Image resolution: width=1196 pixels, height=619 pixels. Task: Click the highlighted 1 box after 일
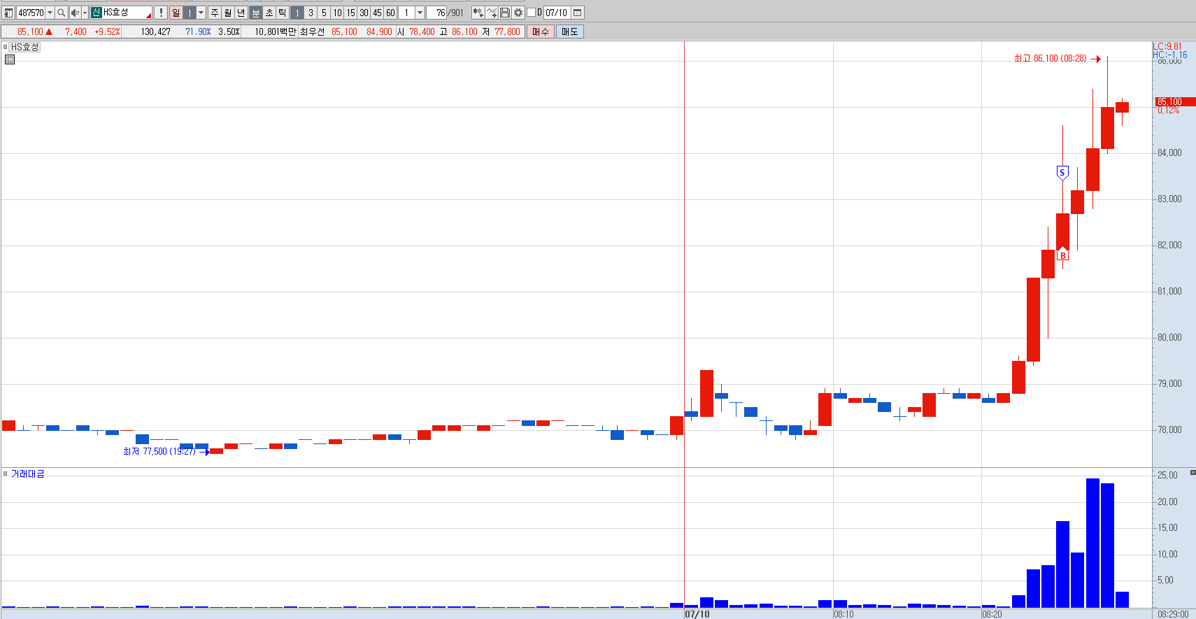click(x=189, y=13)
